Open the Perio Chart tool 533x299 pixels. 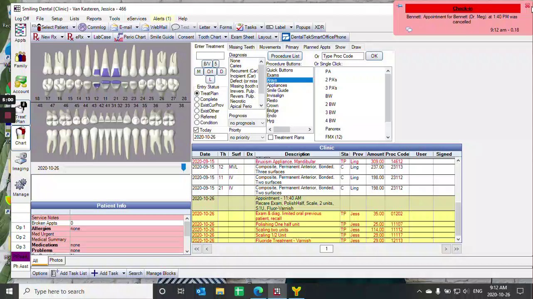130,37
